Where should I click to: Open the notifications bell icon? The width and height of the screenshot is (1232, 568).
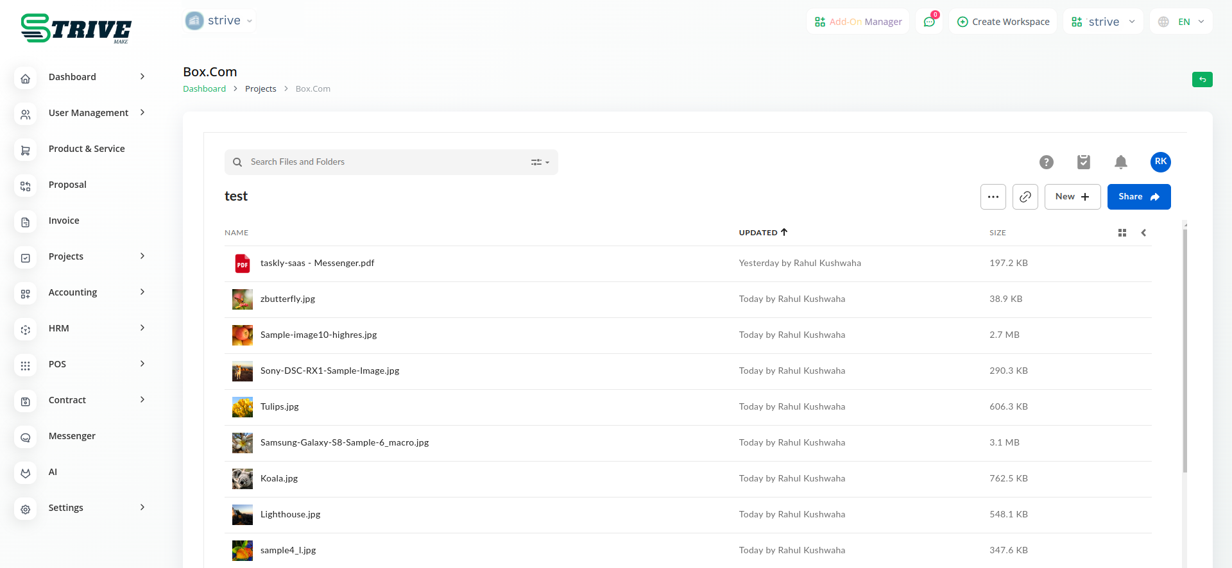[1121, 162]
